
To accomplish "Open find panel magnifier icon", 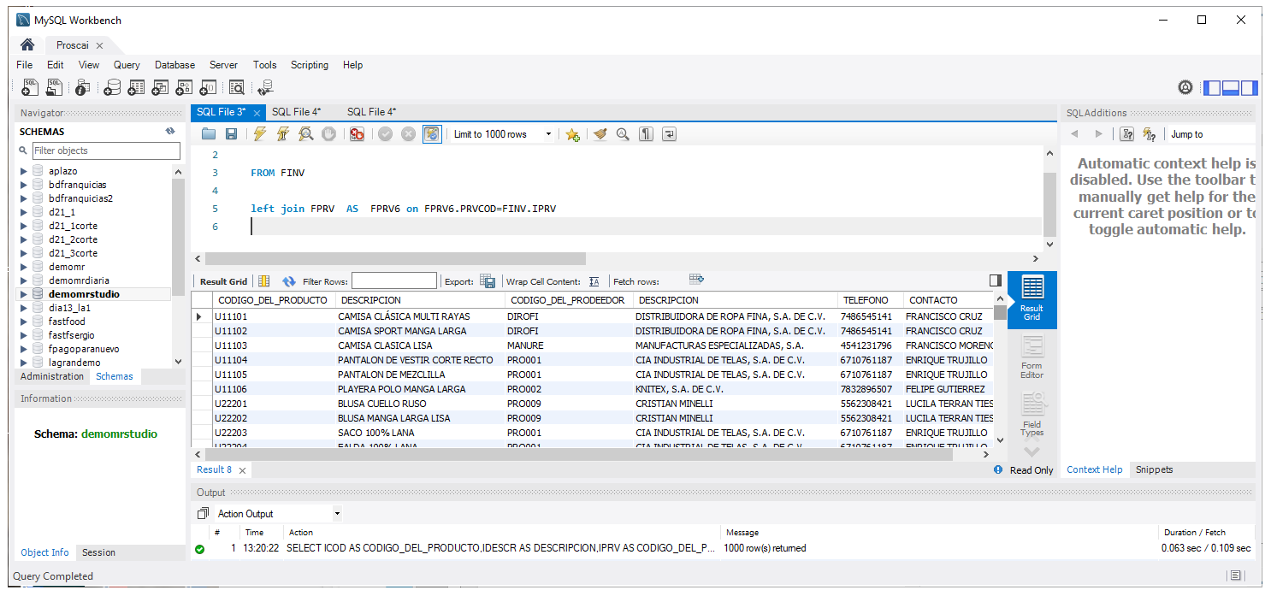I will click(623, 134).
